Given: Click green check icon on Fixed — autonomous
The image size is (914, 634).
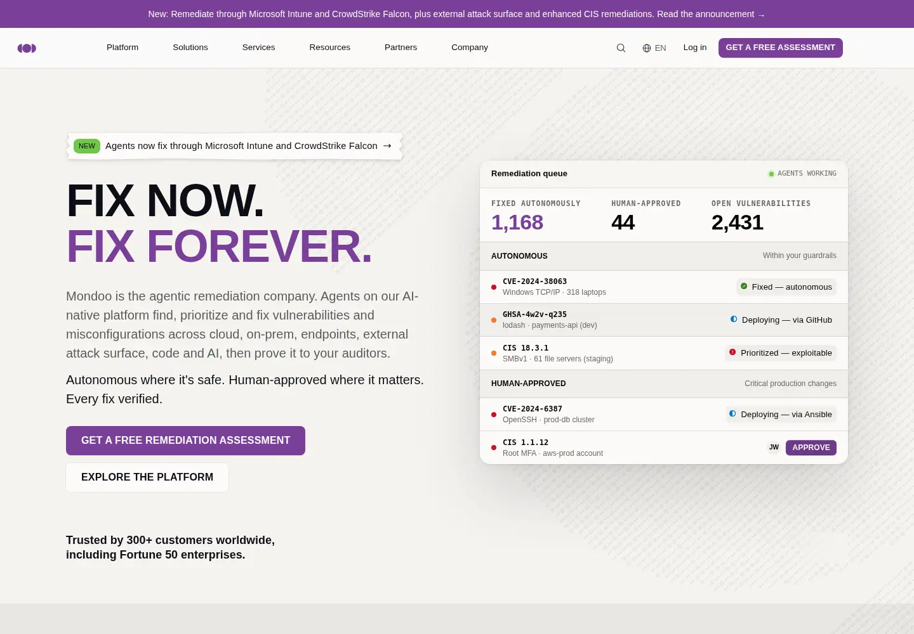Looking at the screenshot, I should [744, 287].
